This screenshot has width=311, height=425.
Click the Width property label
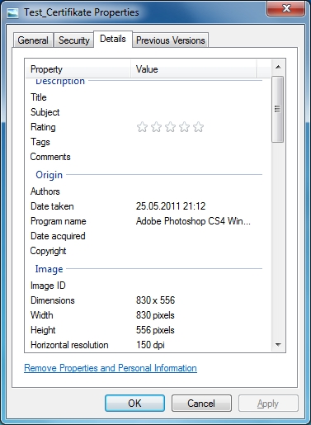42,315
